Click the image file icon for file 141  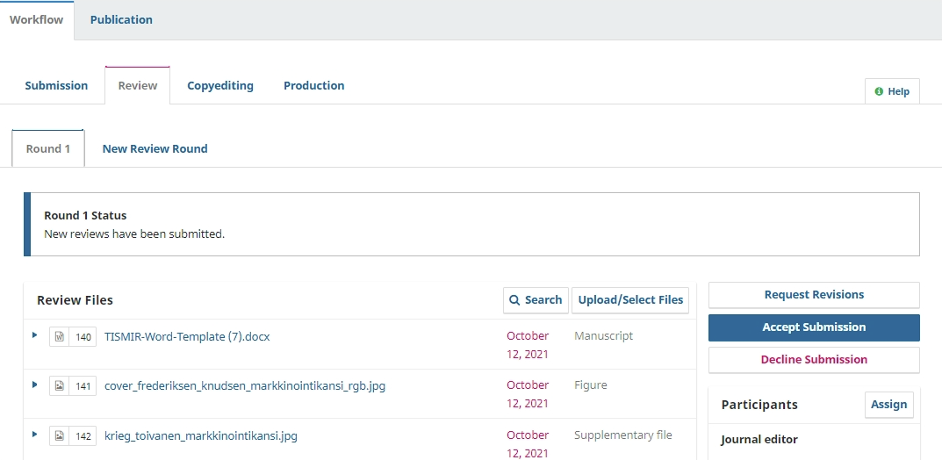59,385
